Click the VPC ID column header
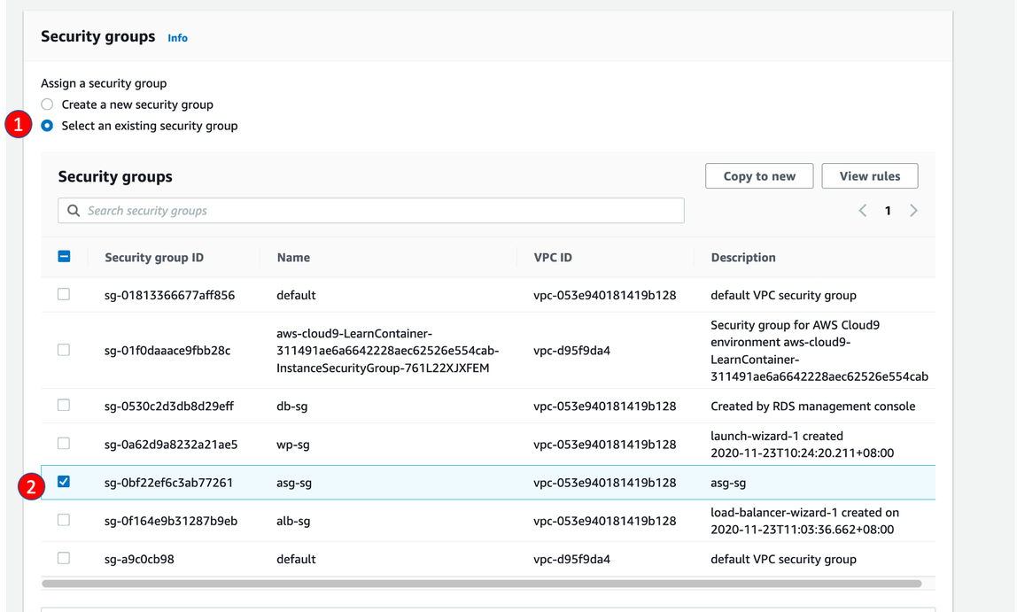The height and width of the screenshot is (612, 1017). tap(553, 258)
